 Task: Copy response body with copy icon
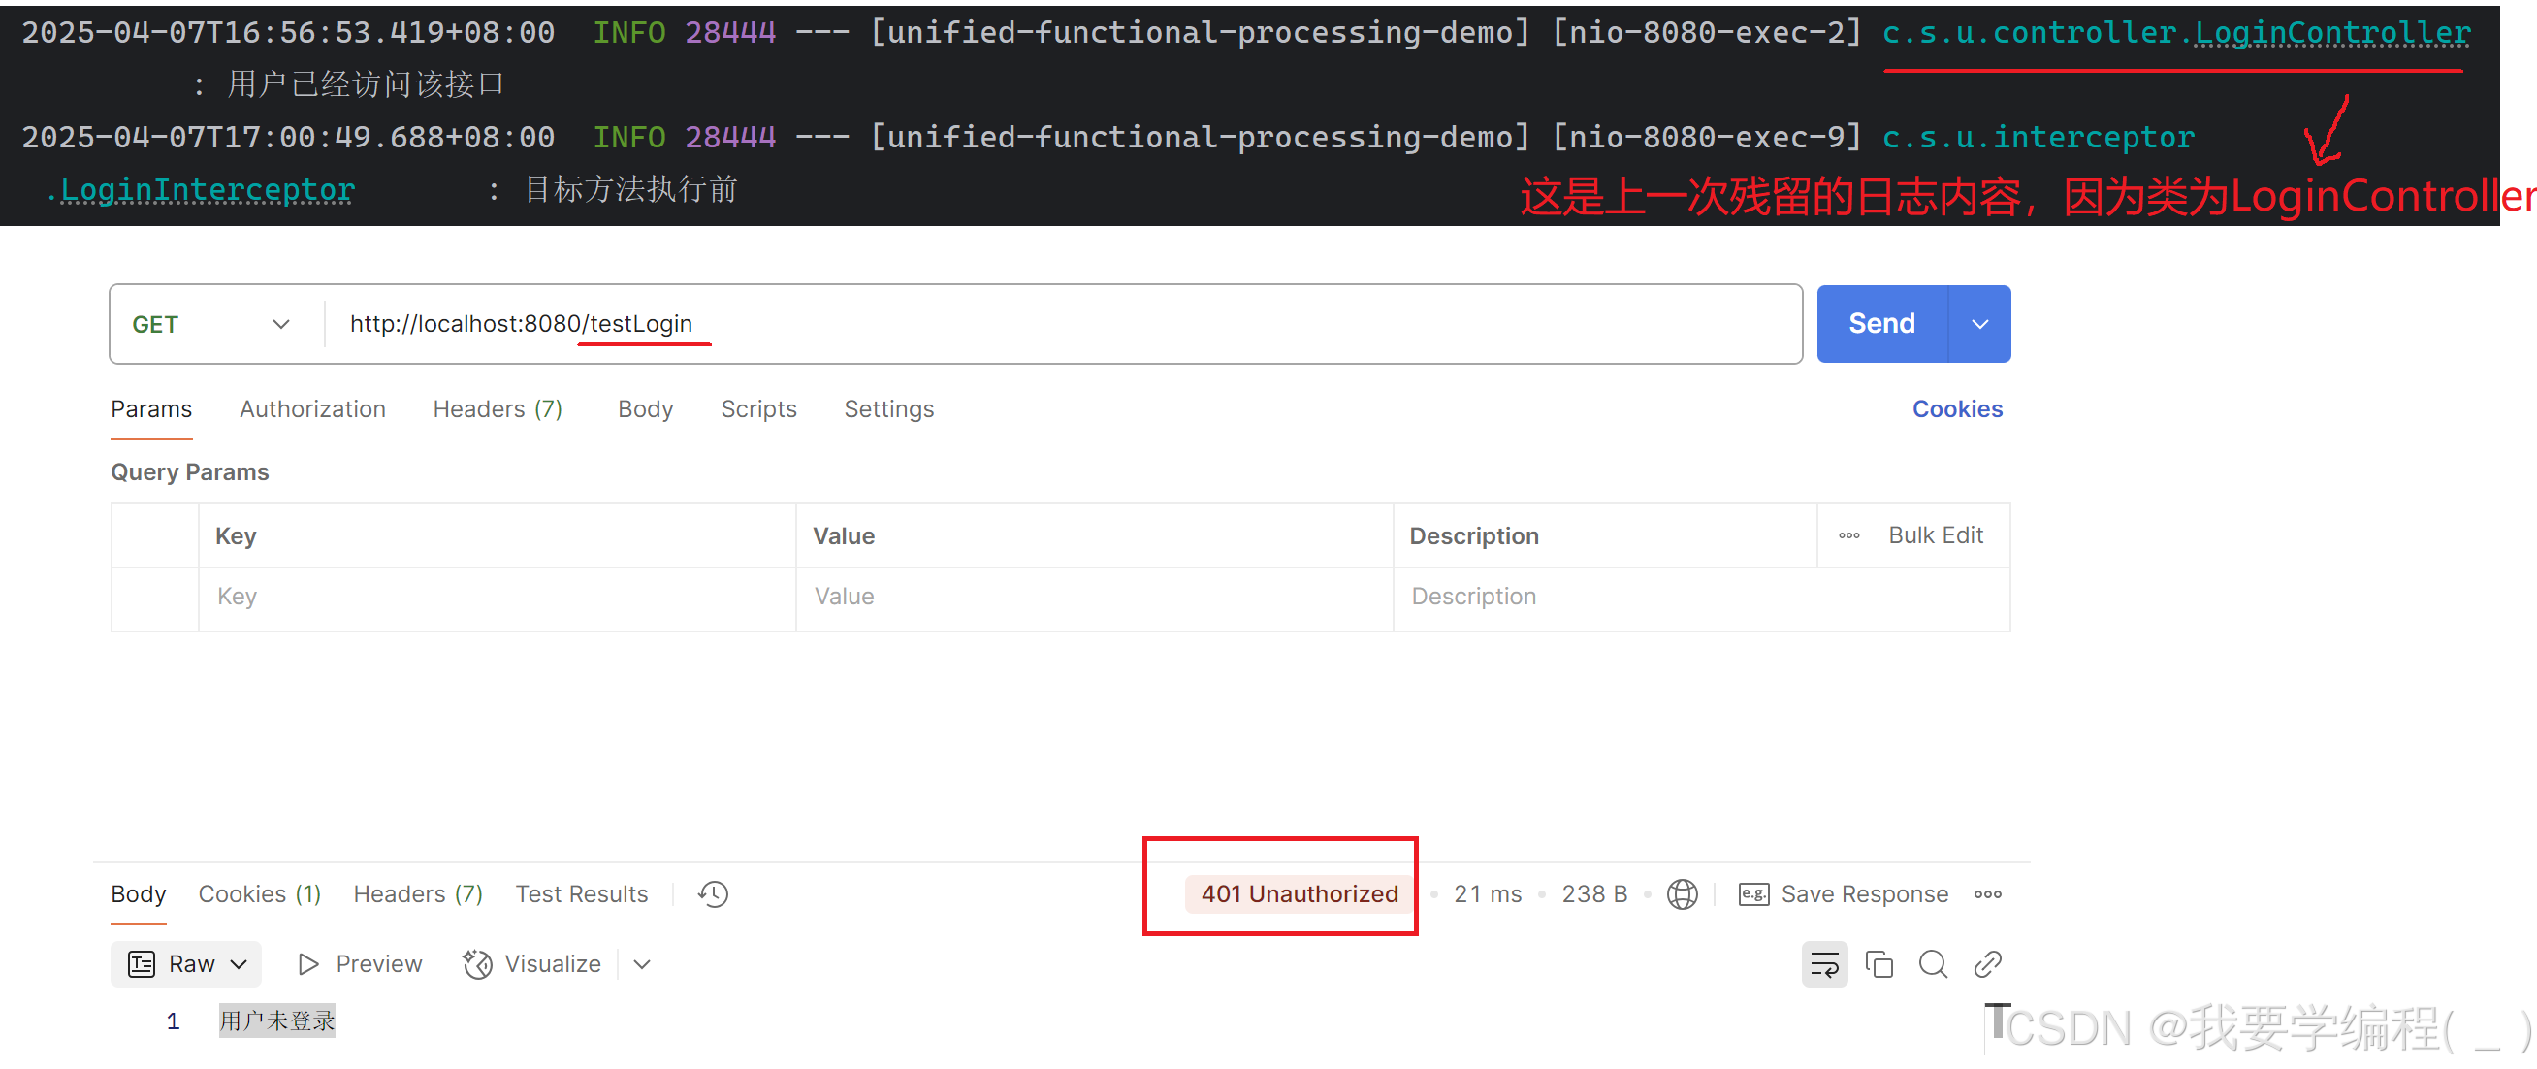coord(1879,963)
